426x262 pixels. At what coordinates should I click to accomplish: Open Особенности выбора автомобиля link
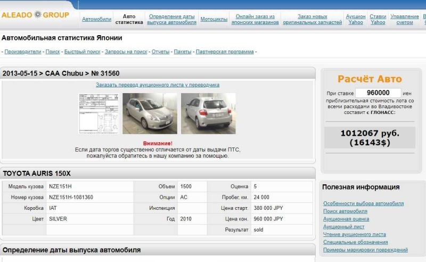coord(364,203)
